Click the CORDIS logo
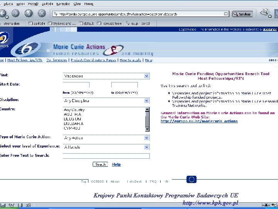278x209 pixels. 4,40
